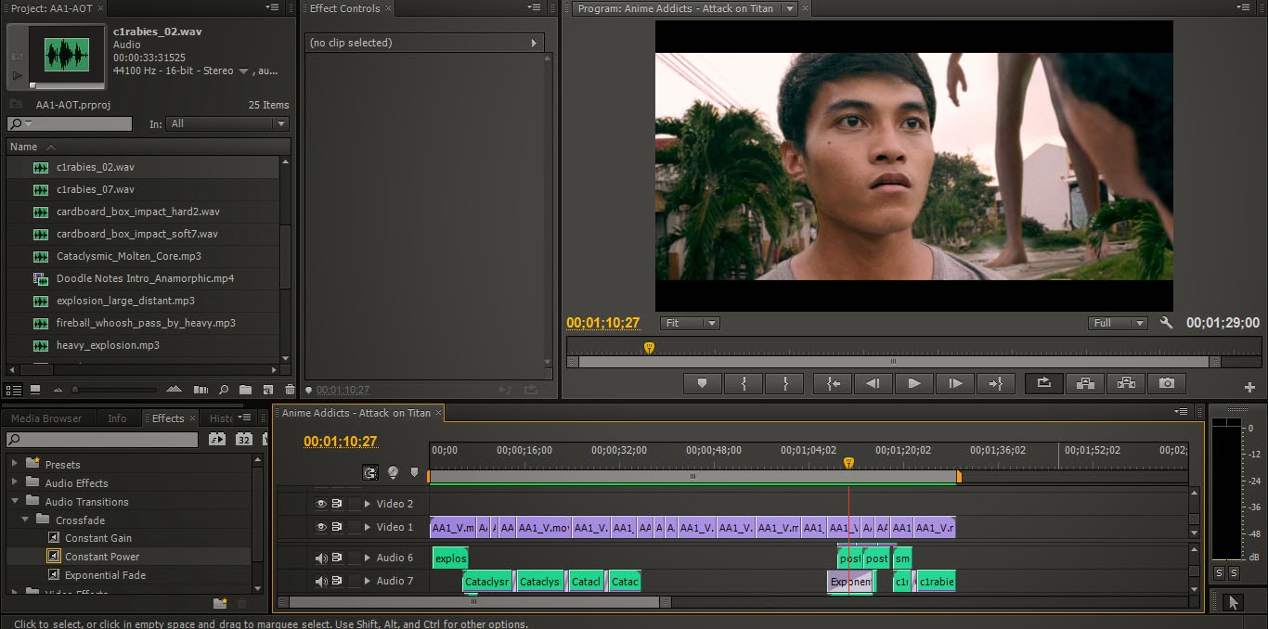Go to Out point in Program monitor
1268x629 pixels.
(x=996, y=383)
